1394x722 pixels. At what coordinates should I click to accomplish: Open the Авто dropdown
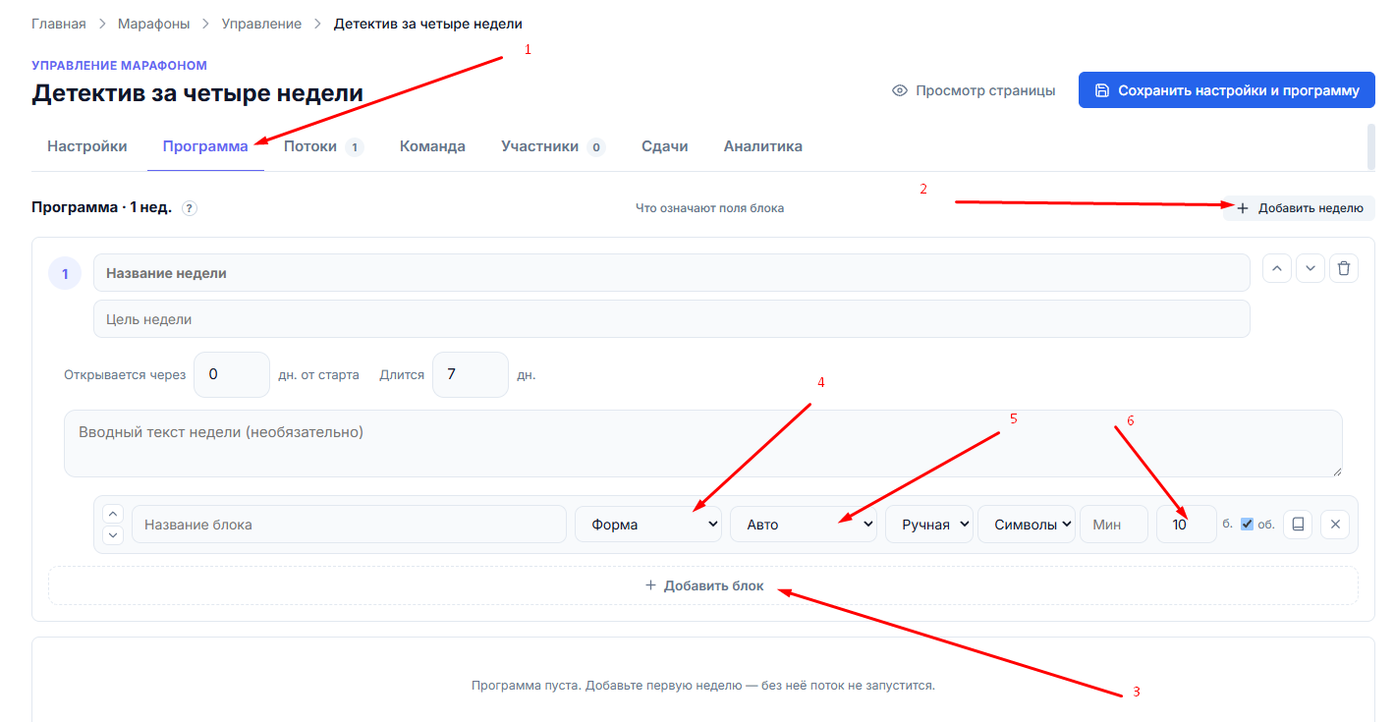click(804, 525)
